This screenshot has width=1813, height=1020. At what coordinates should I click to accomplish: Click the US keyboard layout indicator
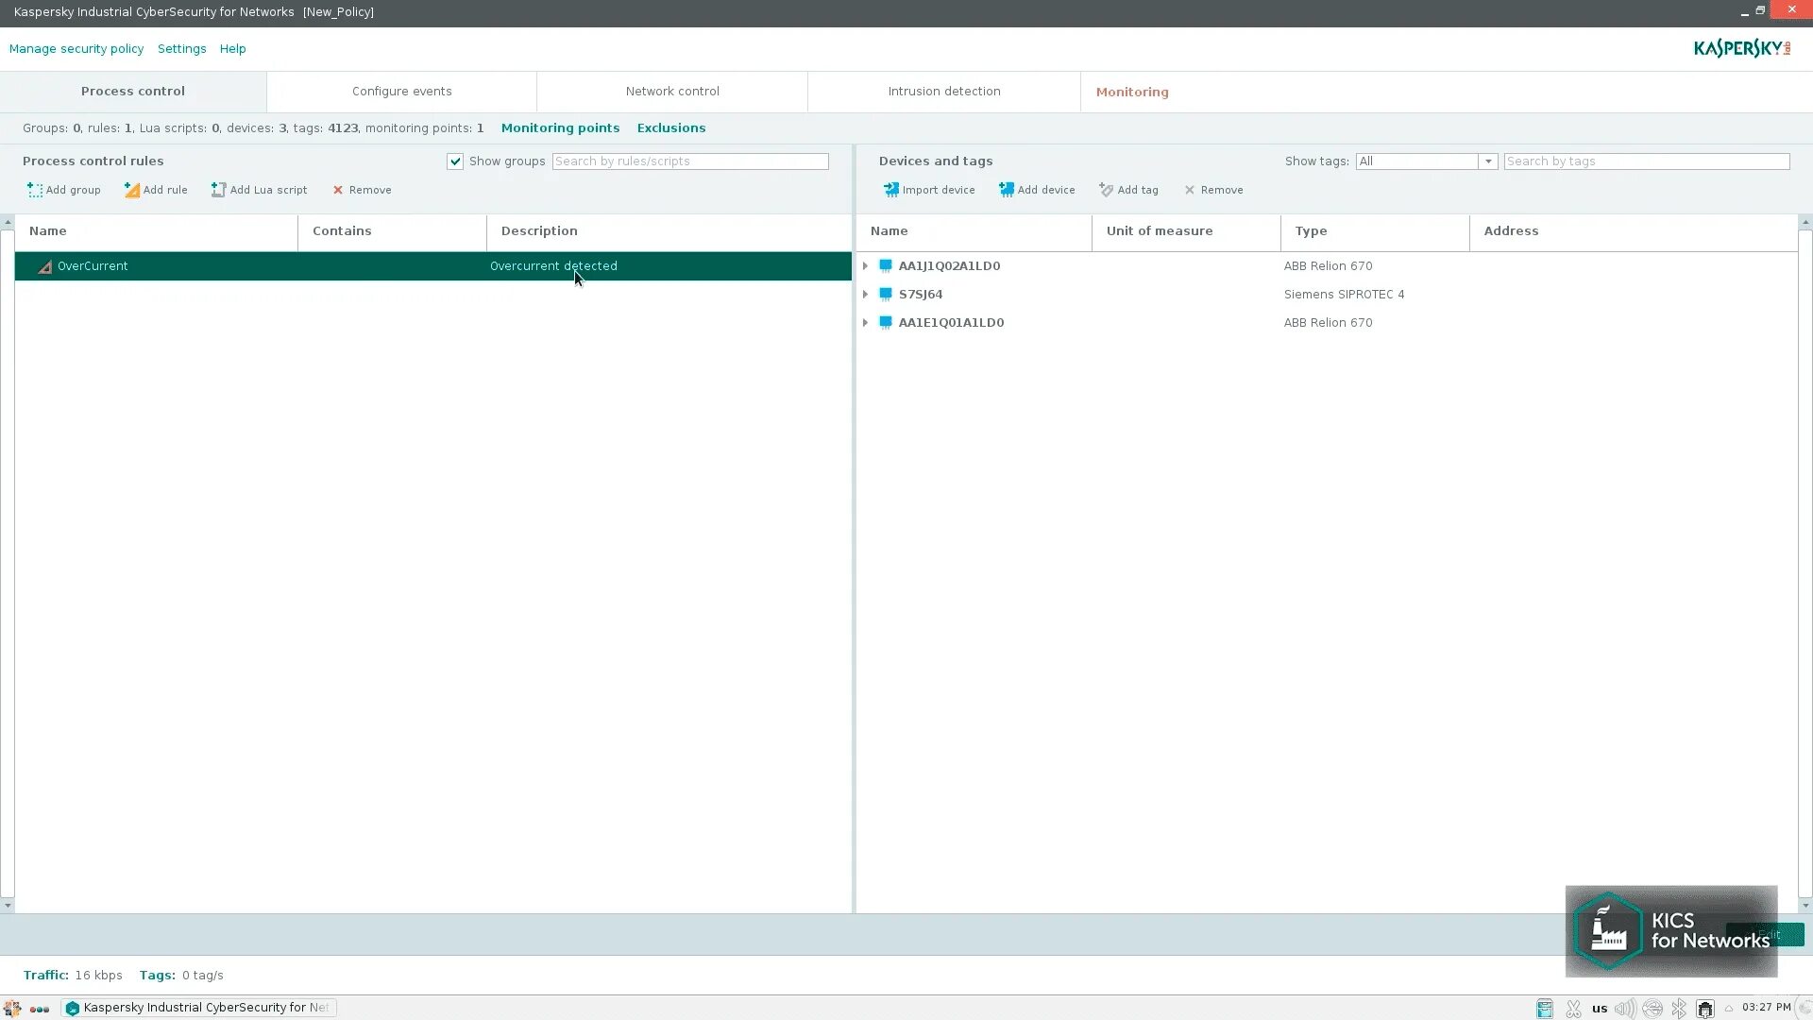click(1599, 1009)
